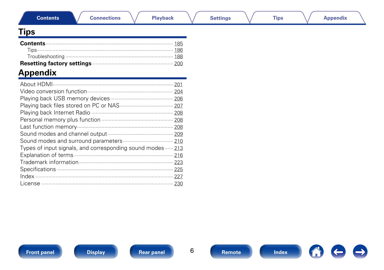Image resolution: width=384 pixels, height=270 pixels.
Task: Select the Settings tab
Action: 220,18
